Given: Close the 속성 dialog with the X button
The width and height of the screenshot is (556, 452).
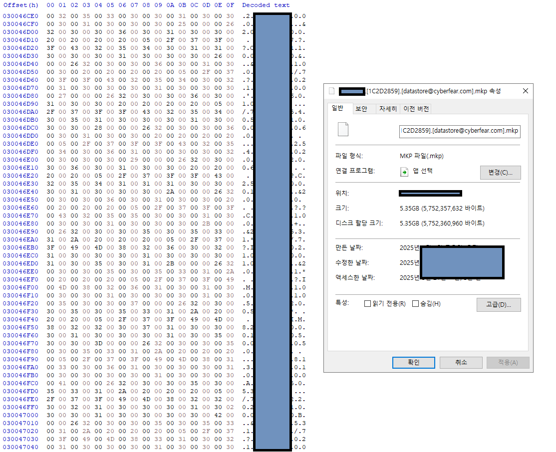Looking at the screenshot, I should pos(525,91).
